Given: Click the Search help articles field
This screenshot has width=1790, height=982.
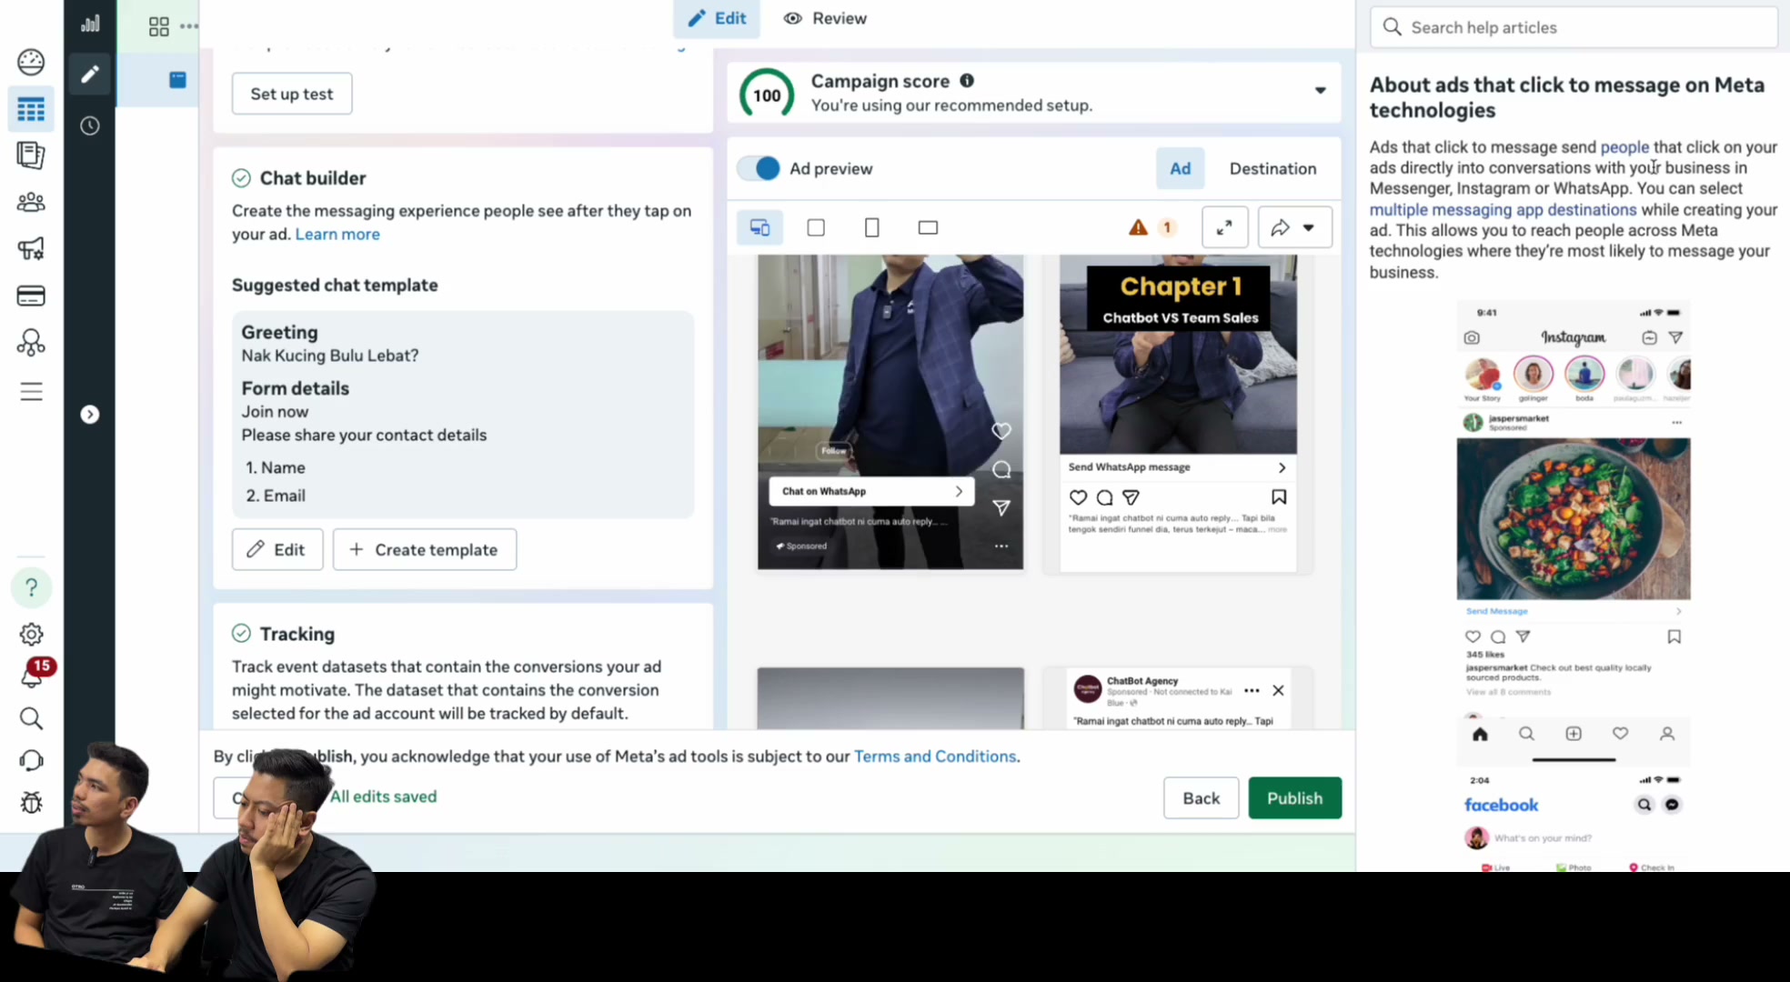Looking at the screenshot, I should pos(1574,27).
